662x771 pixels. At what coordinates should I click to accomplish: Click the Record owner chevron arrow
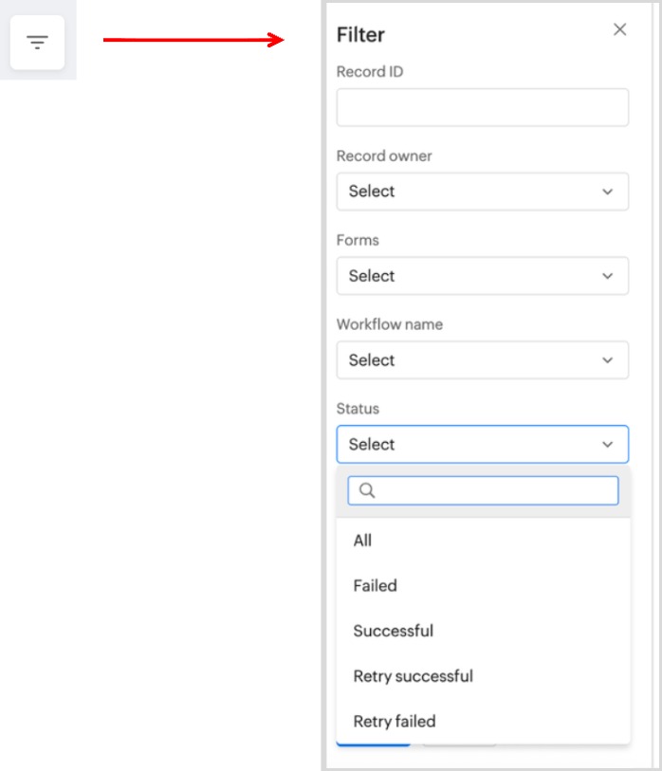(x=608, y=192)
